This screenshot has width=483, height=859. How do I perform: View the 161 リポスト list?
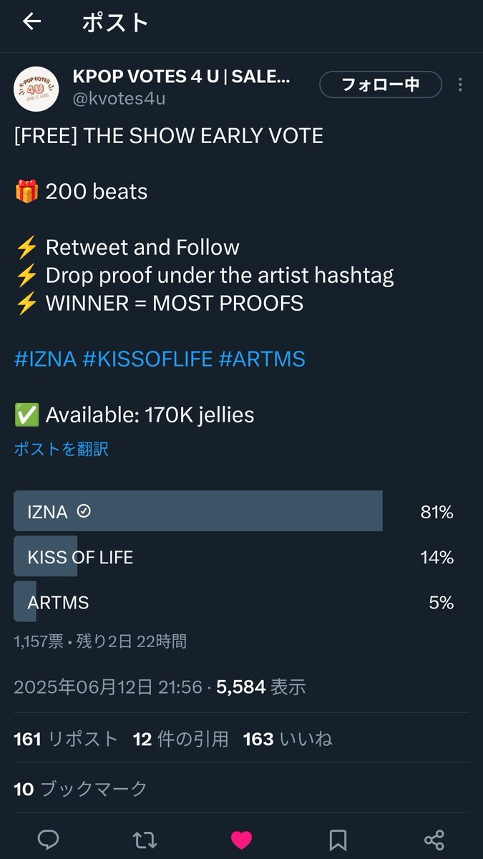point(66,739)
